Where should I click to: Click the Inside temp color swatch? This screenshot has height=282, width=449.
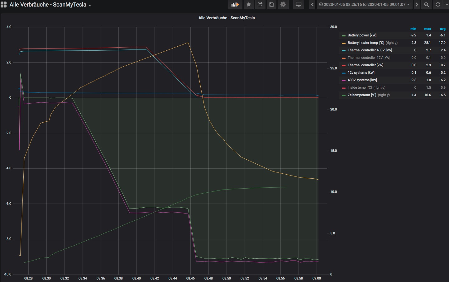(344, 88)
